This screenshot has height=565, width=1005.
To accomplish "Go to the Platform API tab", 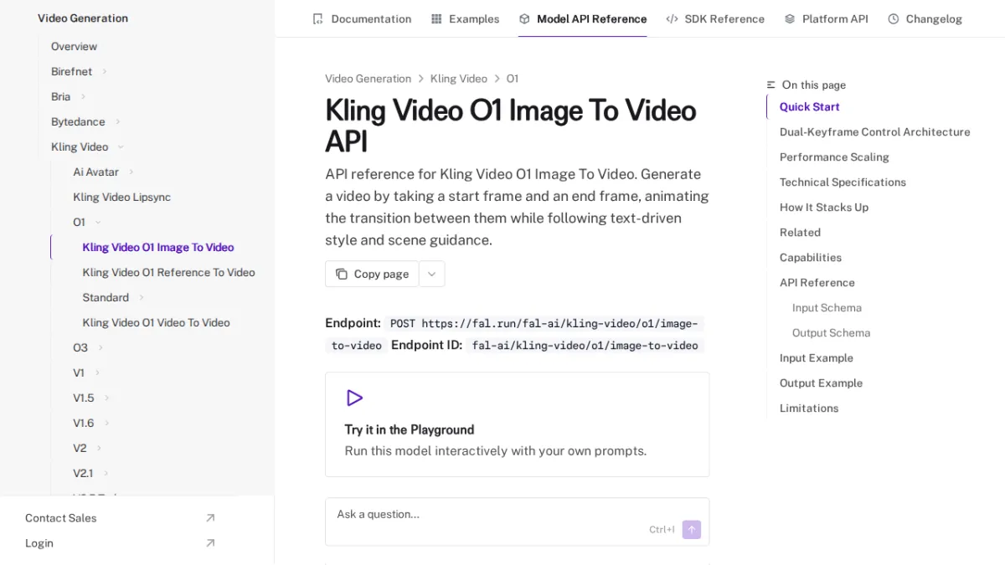I will [827, 18].
